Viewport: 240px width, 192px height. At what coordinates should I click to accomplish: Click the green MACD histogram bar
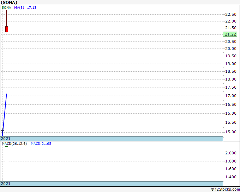(6, 164)
